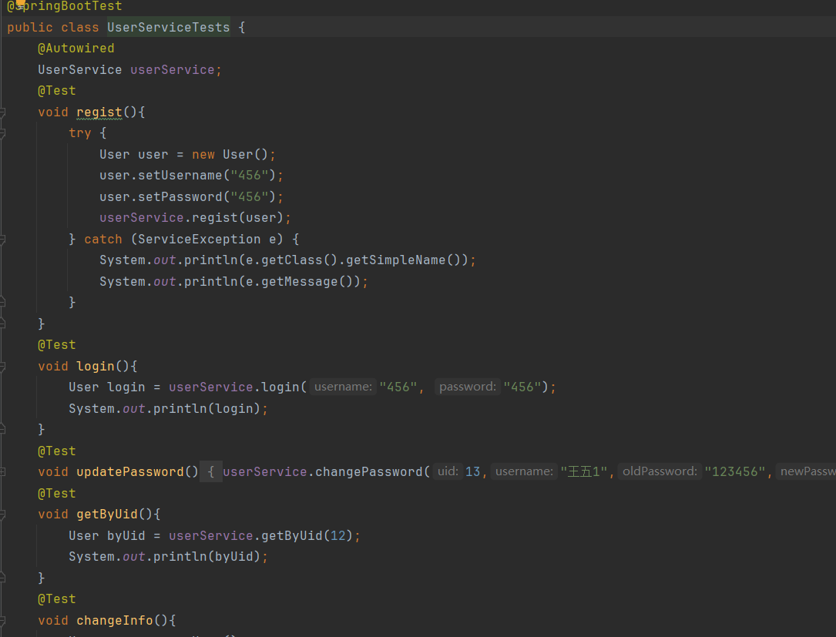The image size is (836, 637).
Task: Click the 'oldPassword:' inlay hint
Action: (660, 471)
